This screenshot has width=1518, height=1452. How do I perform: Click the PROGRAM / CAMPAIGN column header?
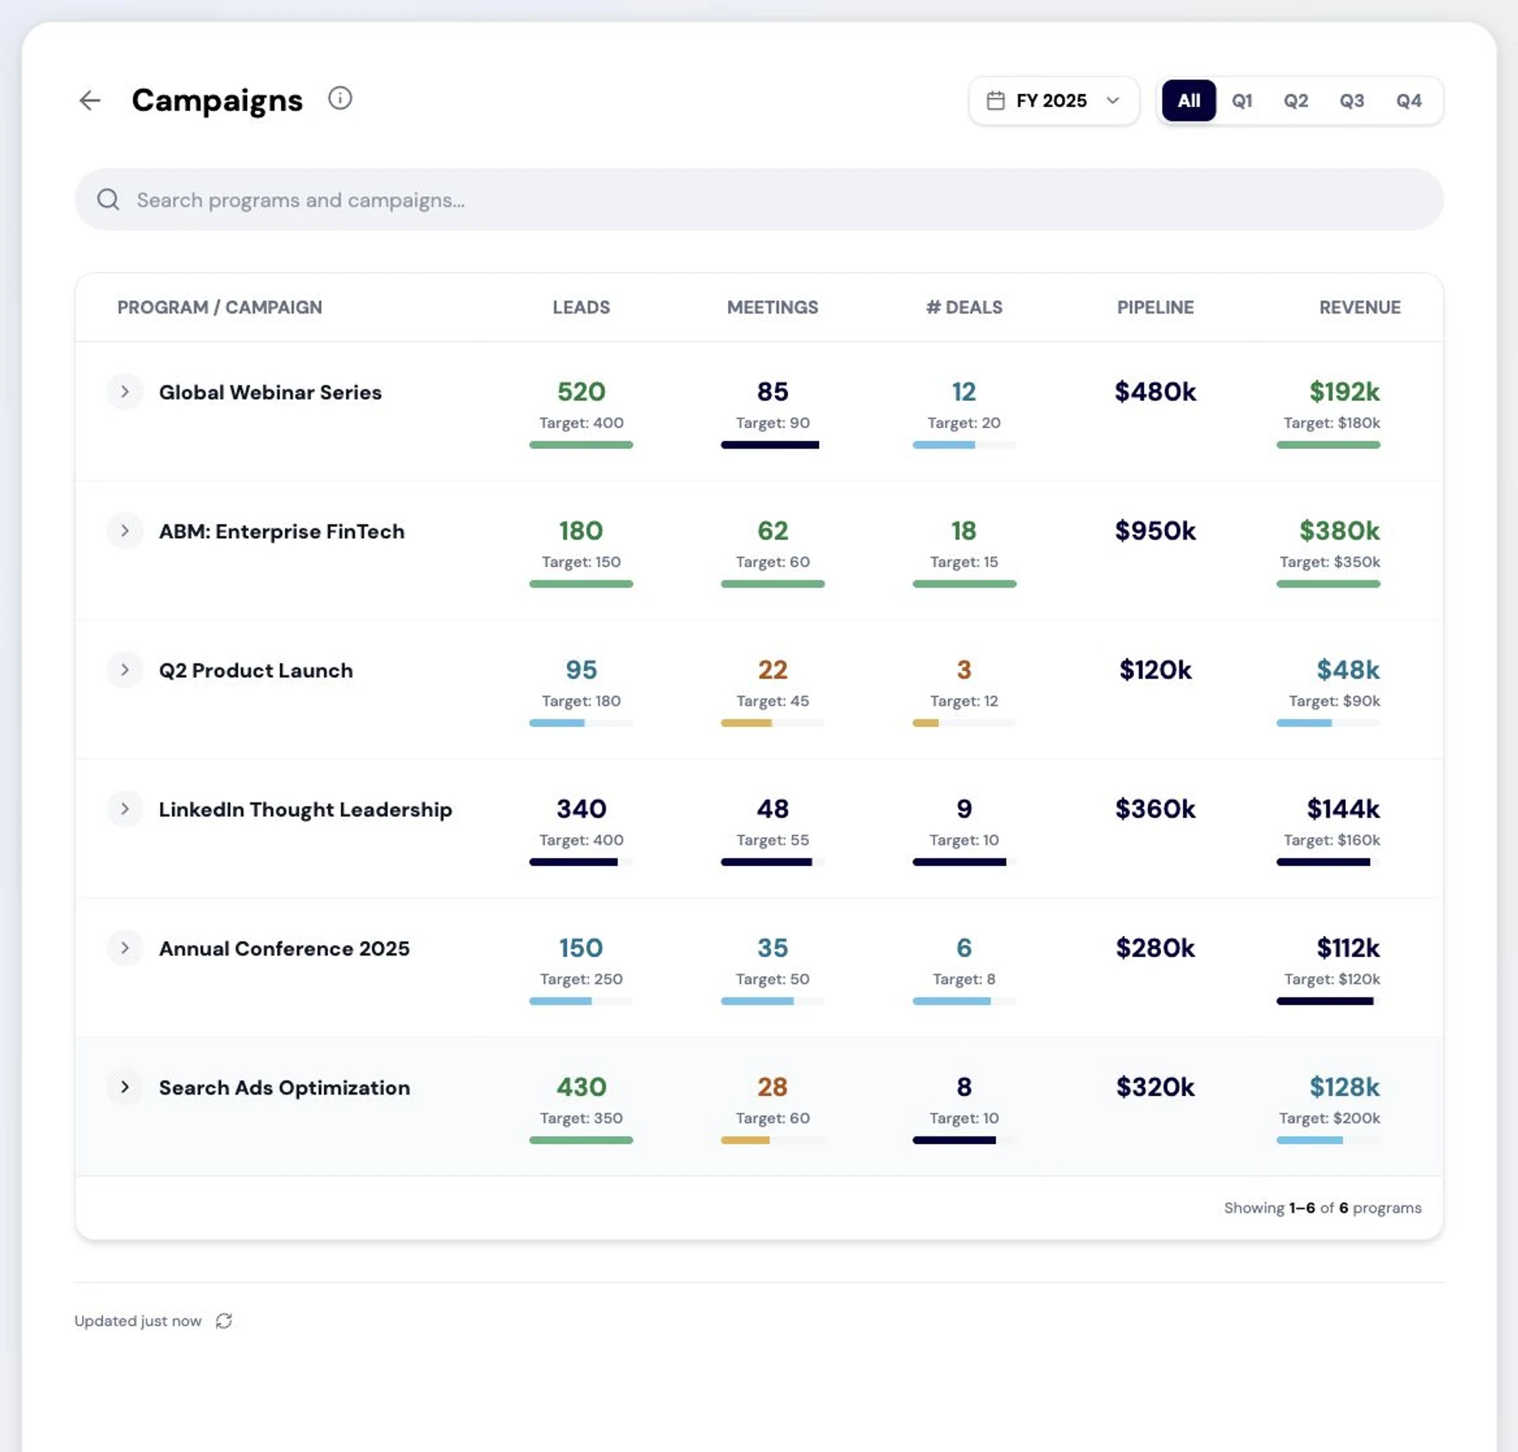220,307
